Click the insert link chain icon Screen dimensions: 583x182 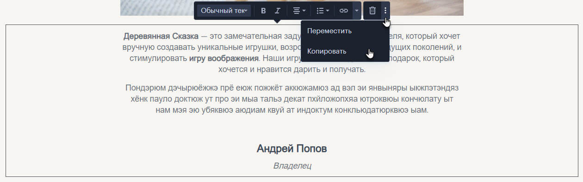point(343,11)
